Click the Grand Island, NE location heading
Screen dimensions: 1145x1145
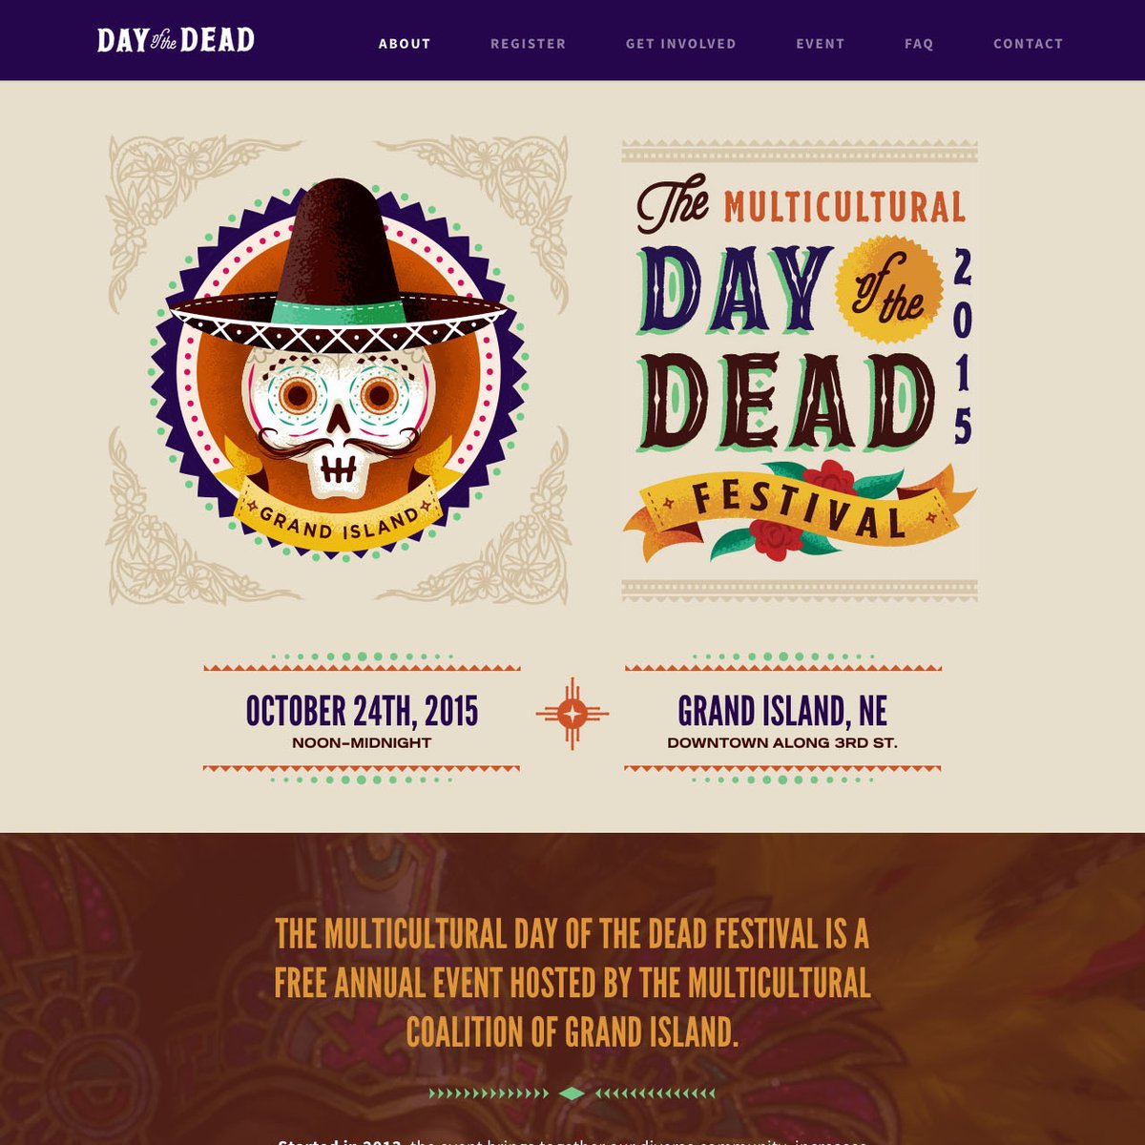(x=782, y=712)
